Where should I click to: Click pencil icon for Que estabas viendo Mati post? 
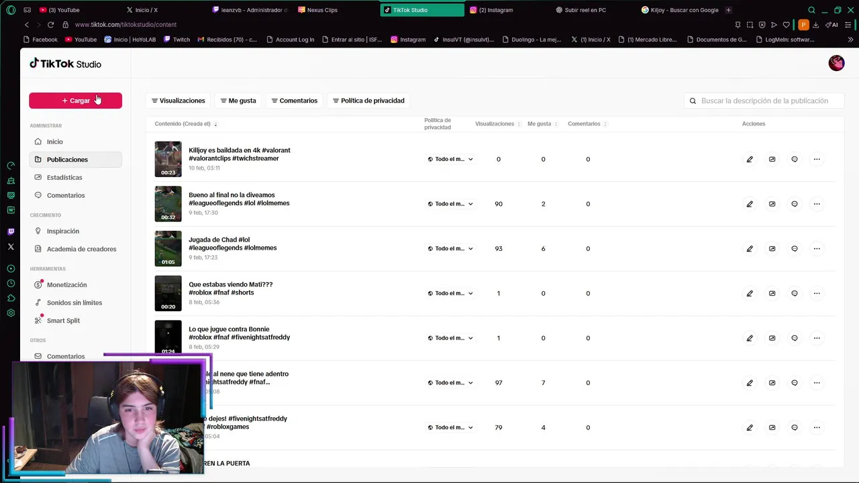750,293
